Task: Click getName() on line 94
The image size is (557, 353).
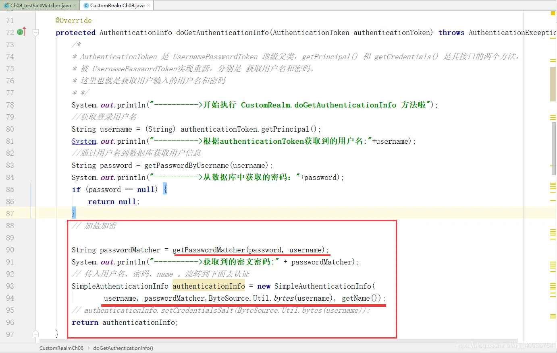Action: pos(361,298)
